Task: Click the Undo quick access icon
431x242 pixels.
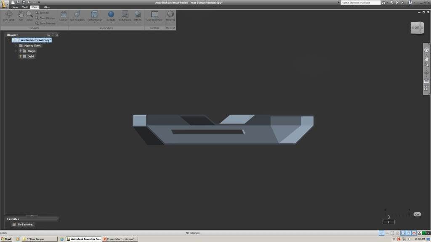Action: [29, 2]
